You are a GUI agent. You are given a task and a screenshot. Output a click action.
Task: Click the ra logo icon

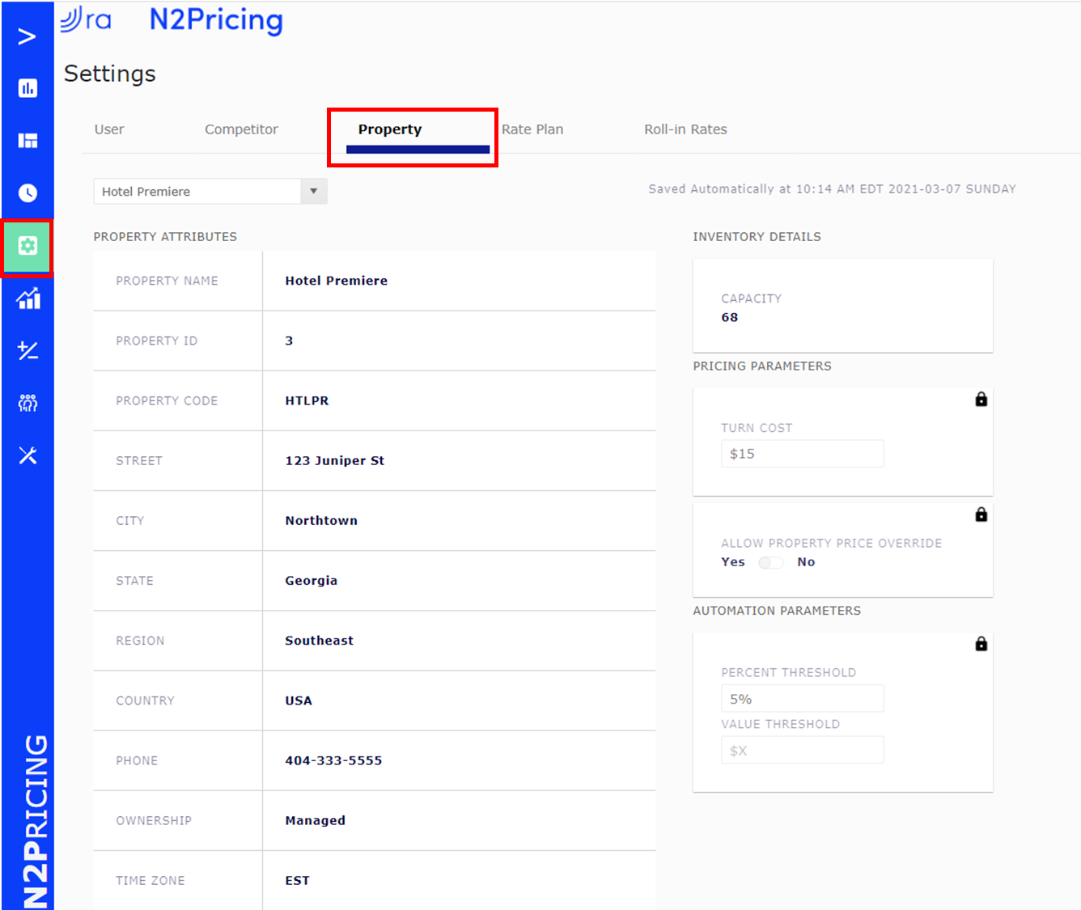[85, 20]
